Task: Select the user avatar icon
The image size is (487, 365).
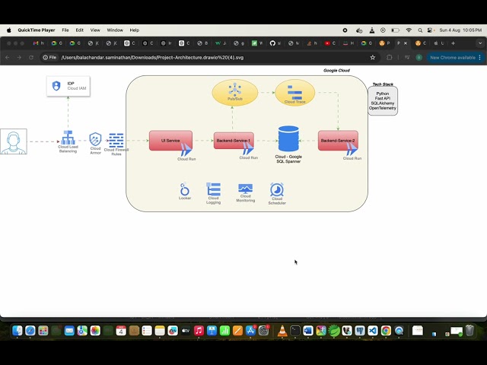Action: point(14,141)
